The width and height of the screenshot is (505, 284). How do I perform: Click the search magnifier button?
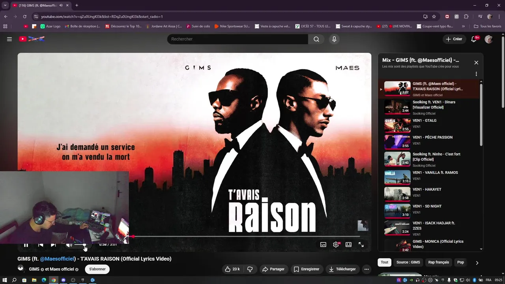click(x=316, y=39)
